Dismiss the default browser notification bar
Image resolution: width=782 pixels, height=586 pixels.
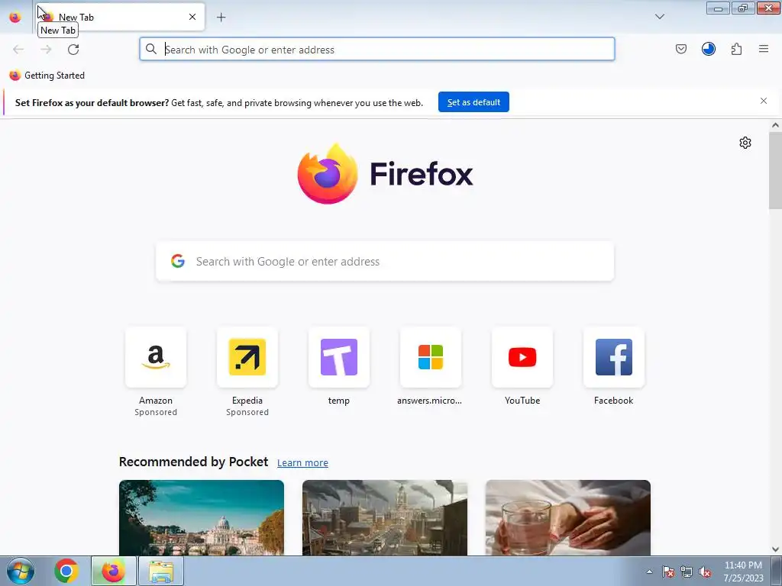click(763, 101)
